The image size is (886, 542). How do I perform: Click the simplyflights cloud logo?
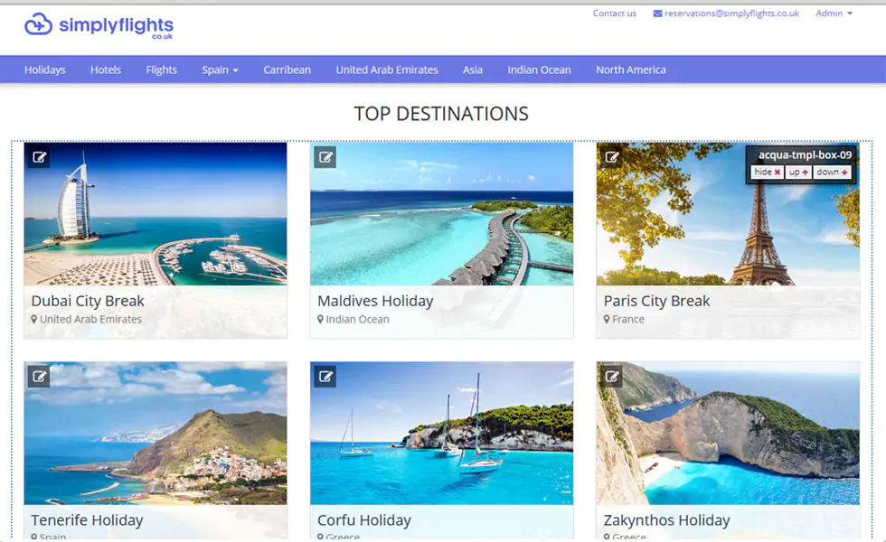[x=39, y=25]
